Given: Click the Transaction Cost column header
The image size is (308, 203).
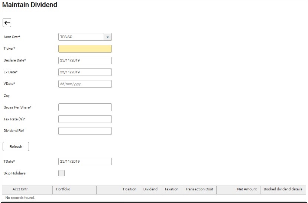Looking at the screenshot, I should pos(199,189).
